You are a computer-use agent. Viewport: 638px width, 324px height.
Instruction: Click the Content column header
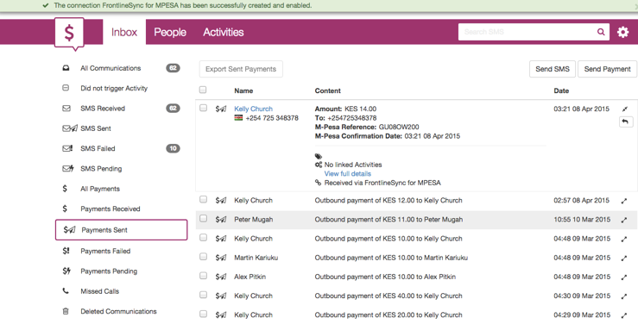pyautogui.click(x=327, y=90)
